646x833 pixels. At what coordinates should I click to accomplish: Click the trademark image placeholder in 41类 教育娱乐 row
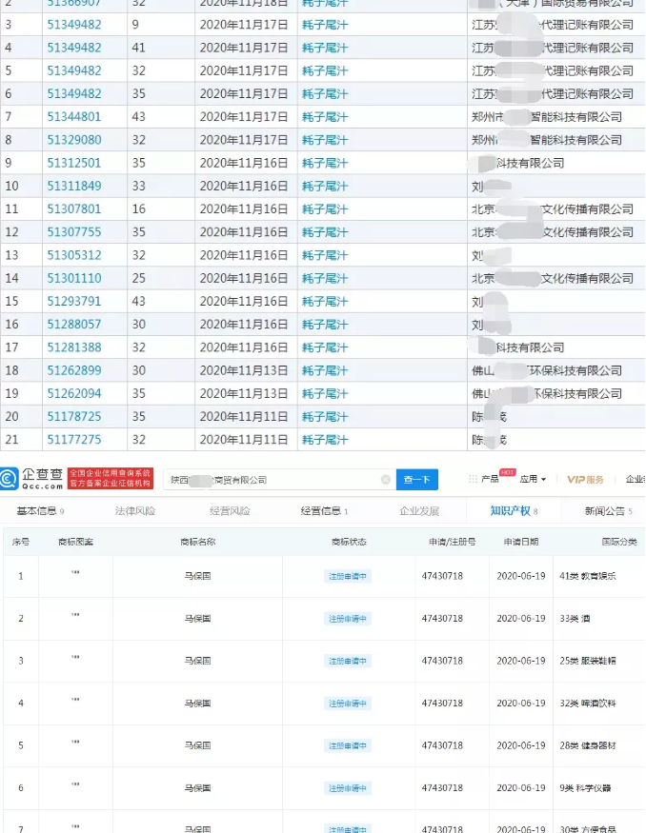click(x=75, y=573)
